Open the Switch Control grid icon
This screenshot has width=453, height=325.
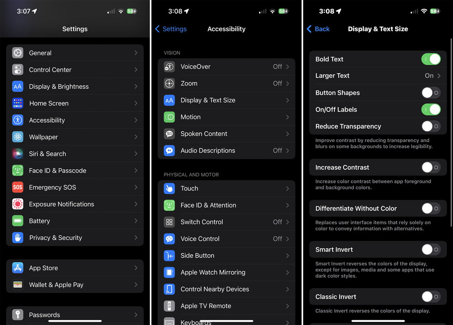click(169, 222)
